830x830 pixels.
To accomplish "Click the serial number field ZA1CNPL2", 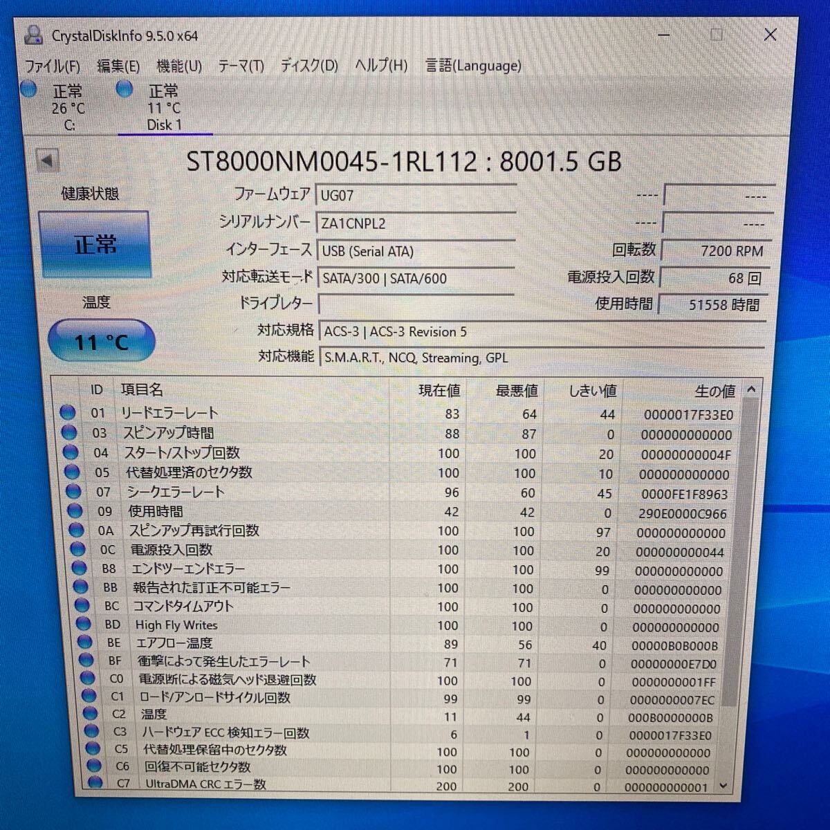I will pyautogui.click(x=415, y=223).
